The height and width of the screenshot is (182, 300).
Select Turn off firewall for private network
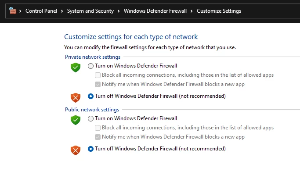(x=91, y=96)
